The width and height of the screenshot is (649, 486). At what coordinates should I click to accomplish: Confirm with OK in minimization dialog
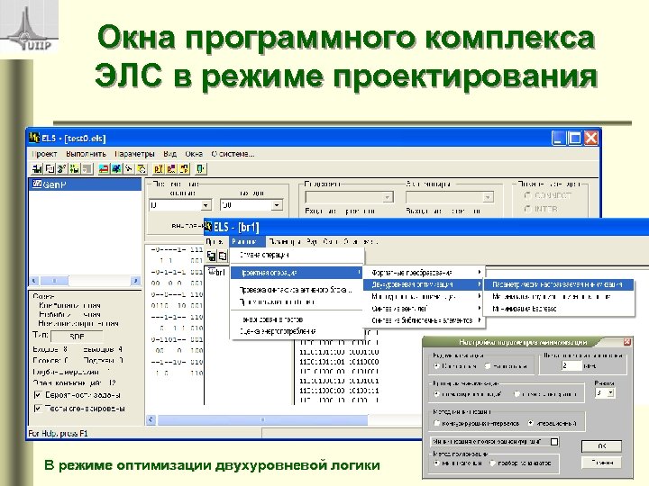(x=601, y=445)
